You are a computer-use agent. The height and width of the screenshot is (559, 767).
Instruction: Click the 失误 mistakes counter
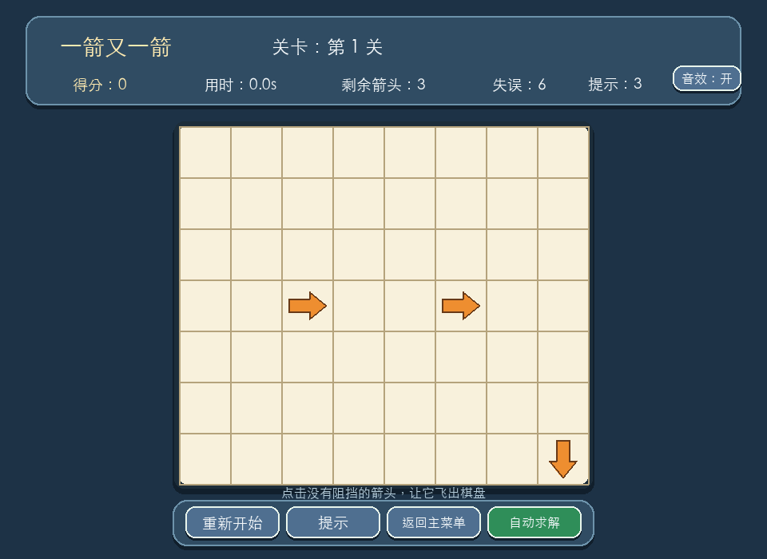tap(519, 85)
